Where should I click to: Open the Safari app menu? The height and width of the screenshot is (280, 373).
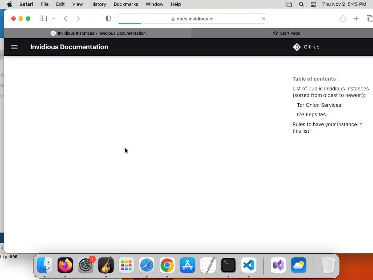[x=26, y=4]
